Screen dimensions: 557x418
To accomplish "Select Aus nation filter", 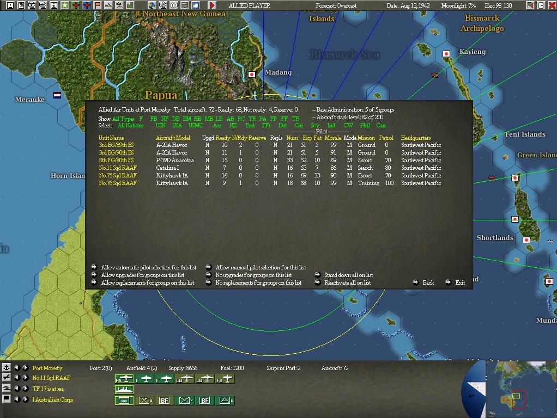I will pos(217,125).
